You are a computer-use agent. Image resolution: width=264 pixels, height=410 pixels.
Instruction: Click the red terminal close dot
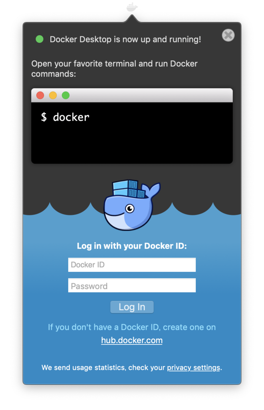click(x=40, y=95)
